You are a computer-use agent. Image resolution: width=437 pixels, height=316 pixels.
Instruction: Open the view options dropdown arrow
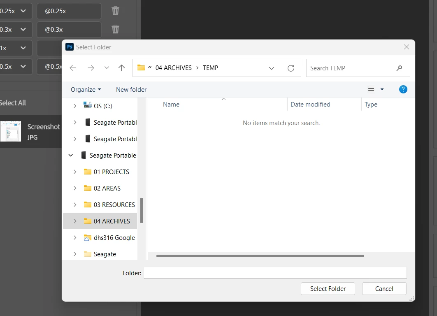coord(382,89)
